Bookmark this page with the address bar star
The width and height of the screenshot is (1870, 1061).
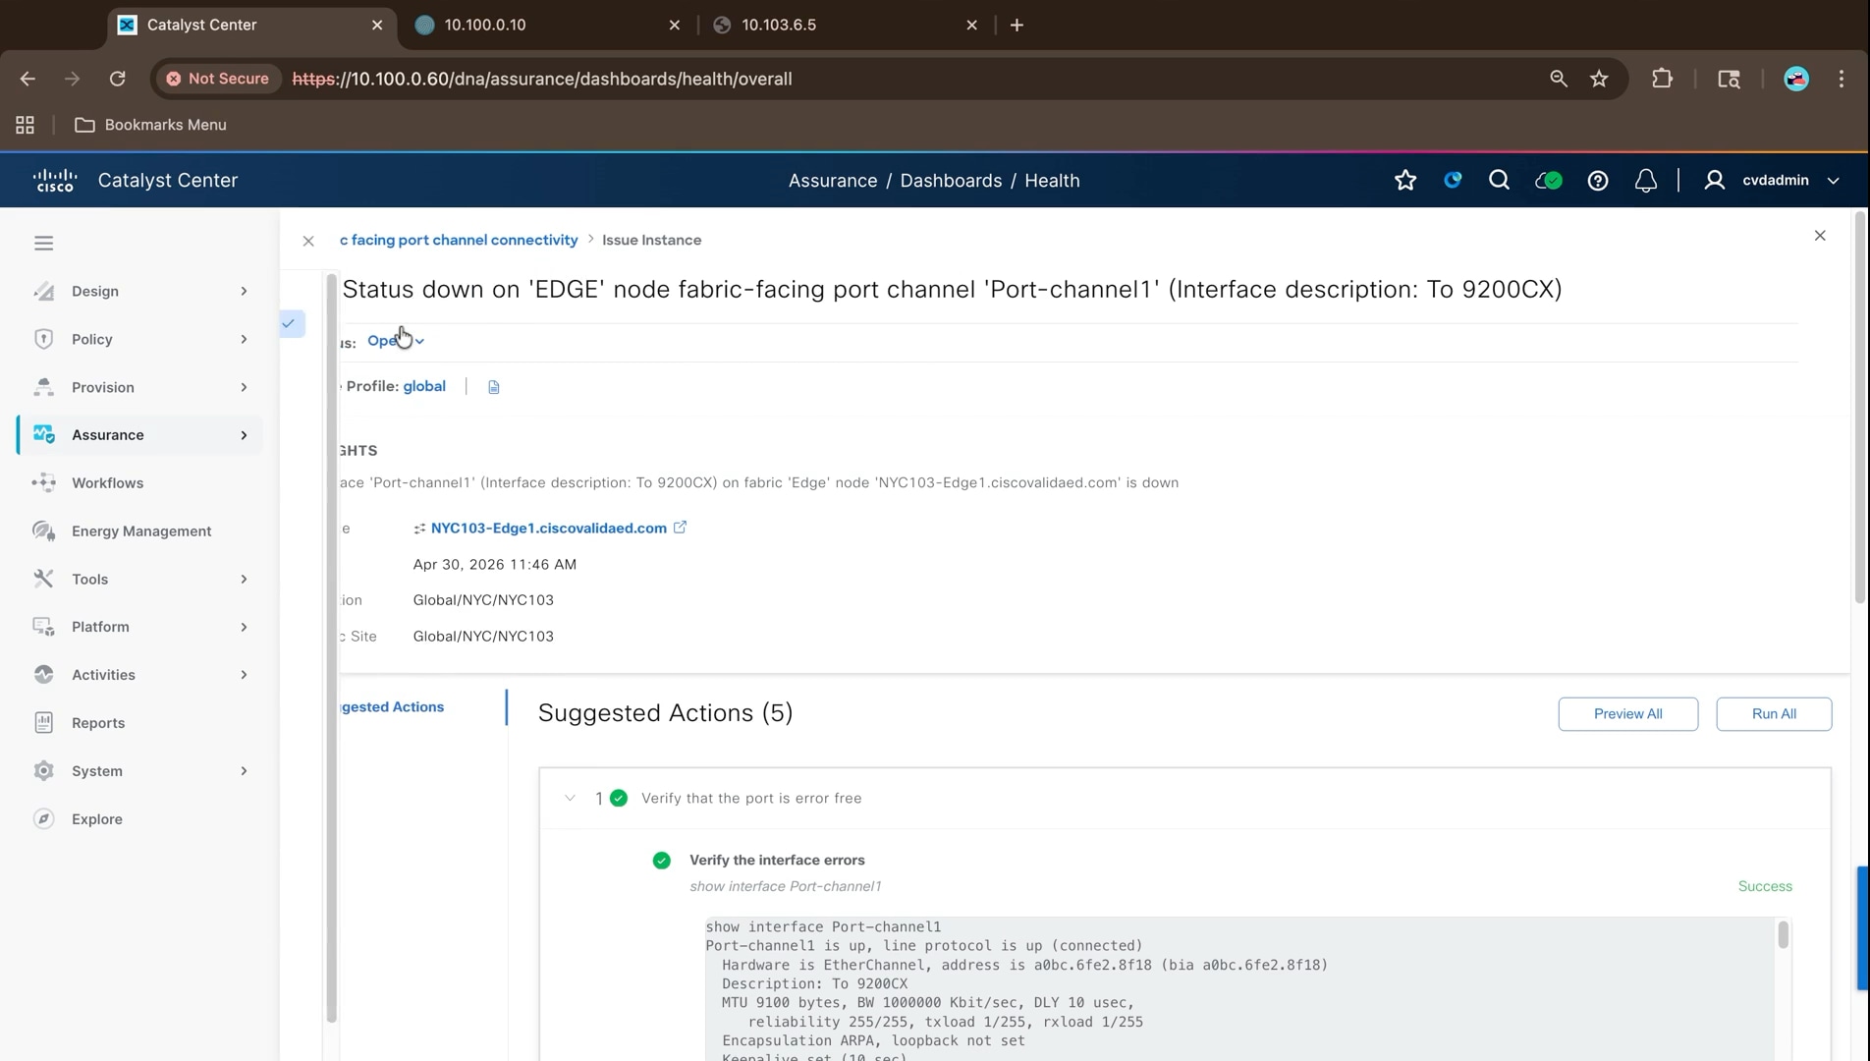pyautogui.click(x=1599, y=79)
